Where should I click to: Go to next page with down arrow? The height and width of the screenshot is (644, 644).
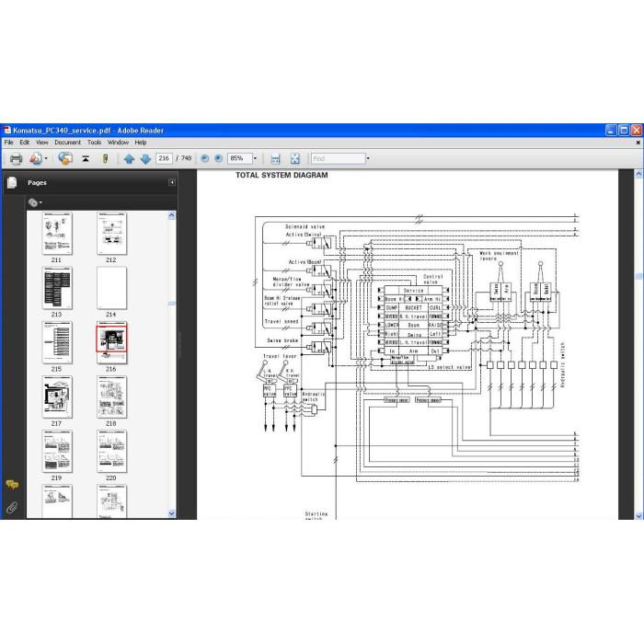145,158
